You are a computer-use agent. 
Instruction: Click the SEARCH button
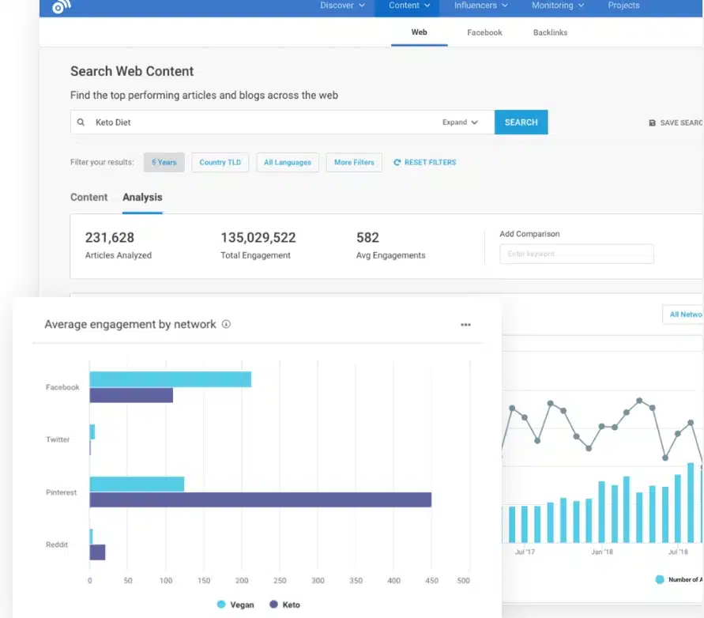pyautogui.click(x=521, y=122)
